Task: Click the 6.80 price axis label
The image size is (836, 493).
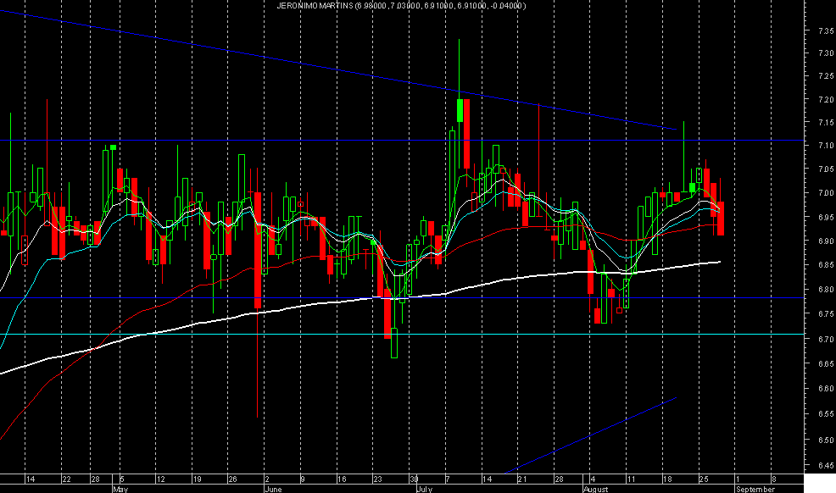Action: 826,290
